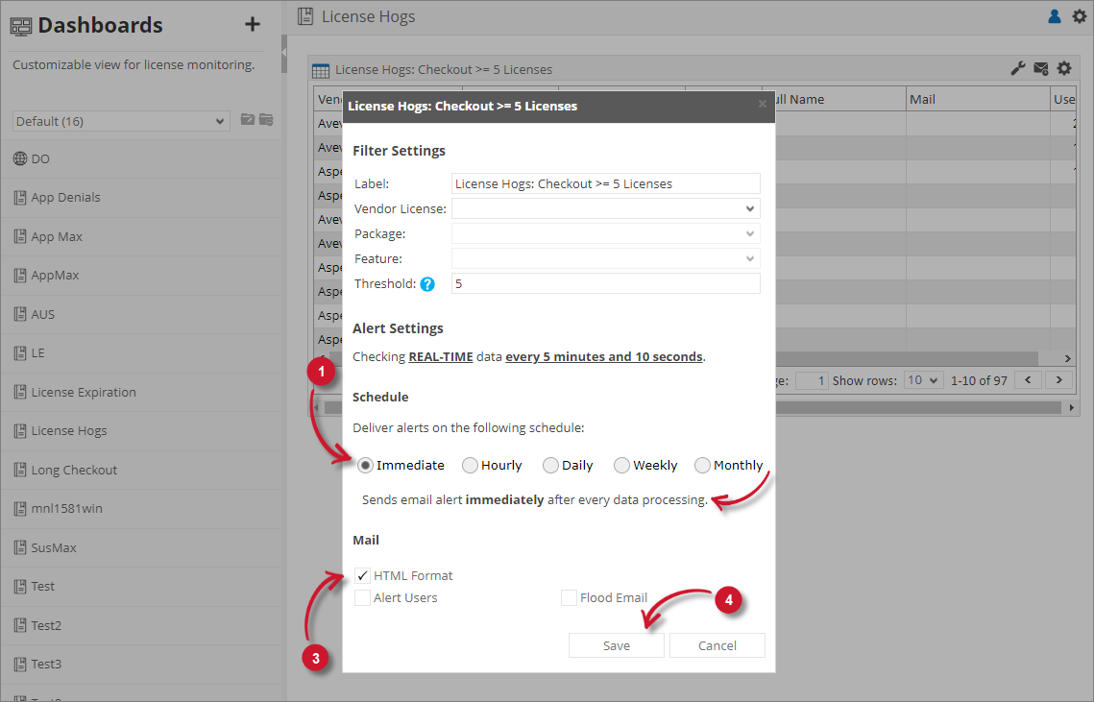Click the globe icon next to DO
The image size is (1094, 702).
(x=20, y=158)
